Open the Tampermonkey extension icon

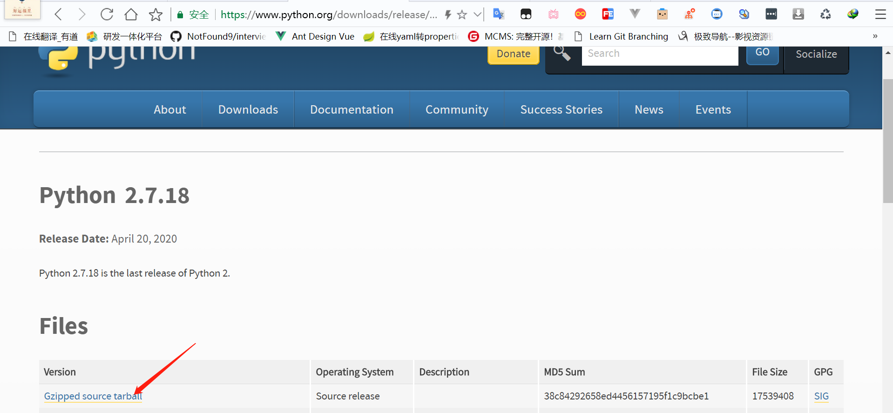click(x=526, y=14)
